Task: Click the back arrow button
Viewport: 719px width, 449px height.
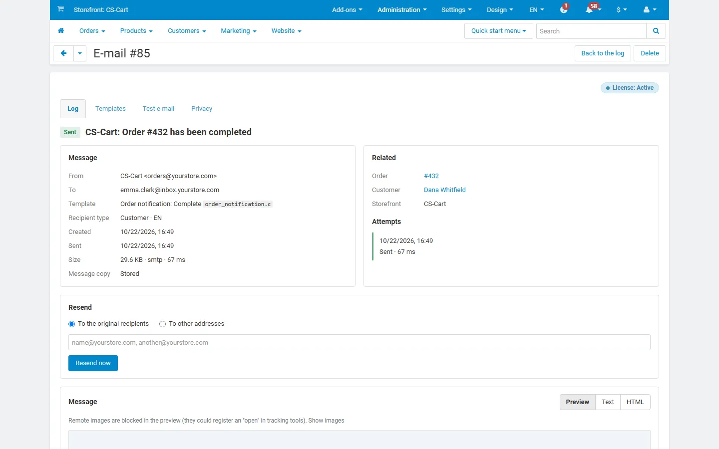Action: (x=63, y=53)
